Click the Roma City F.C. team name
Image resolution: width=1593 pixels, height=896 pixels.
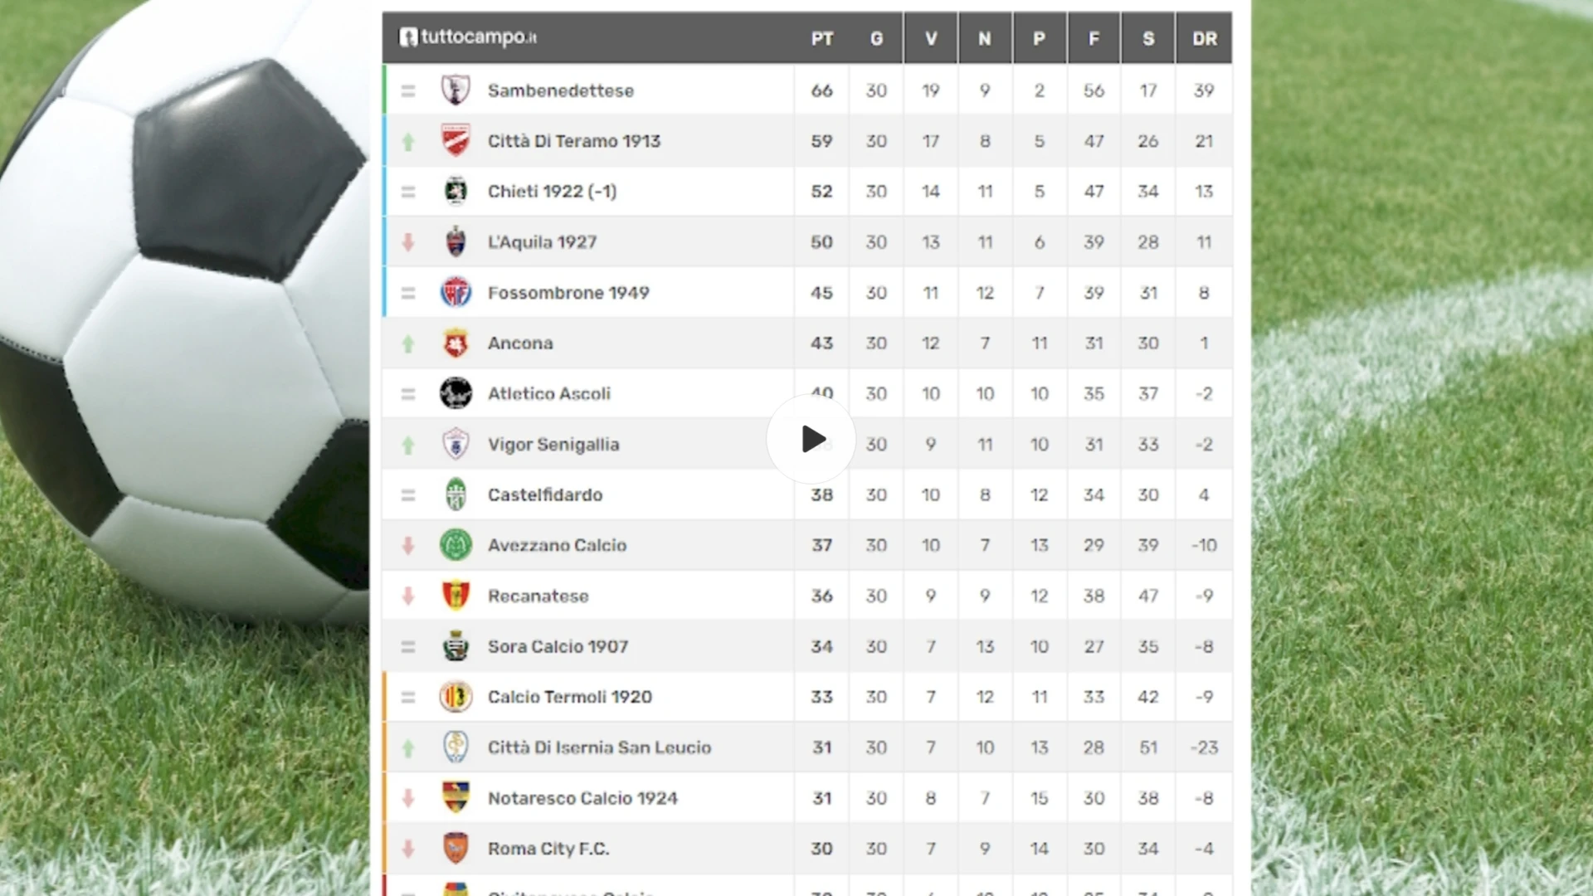548,849
